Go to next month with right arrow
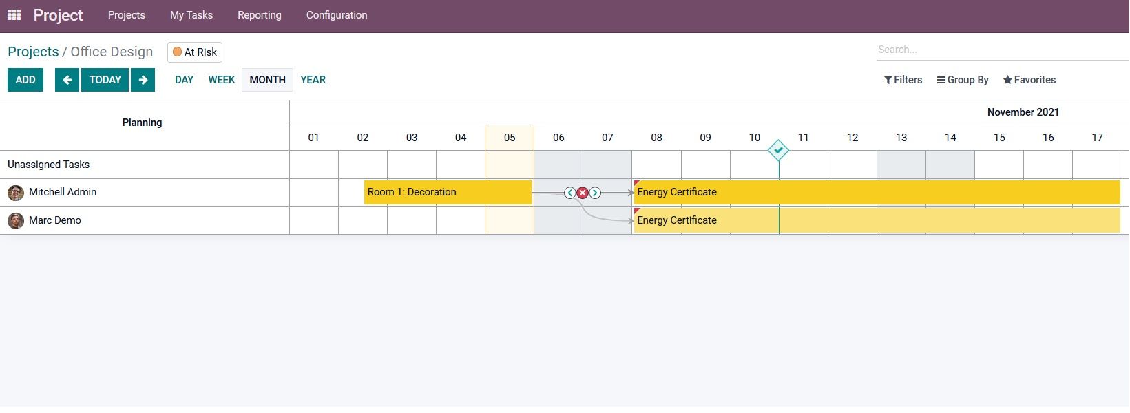The height and width of the screenshot is (413, 1130). click(143, 80)
